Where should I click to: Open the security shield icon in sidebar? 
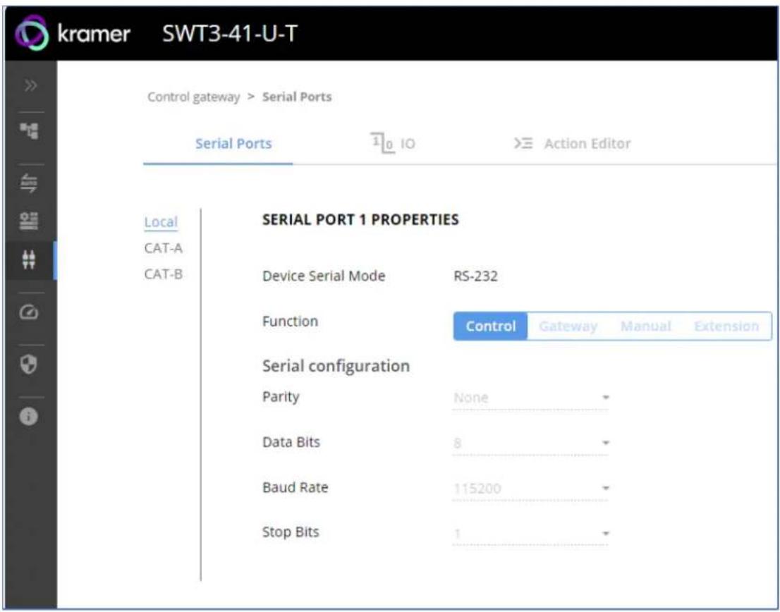click(29, 365)
